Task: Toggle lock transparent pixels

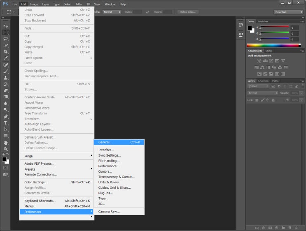Action: coord(257,100)
